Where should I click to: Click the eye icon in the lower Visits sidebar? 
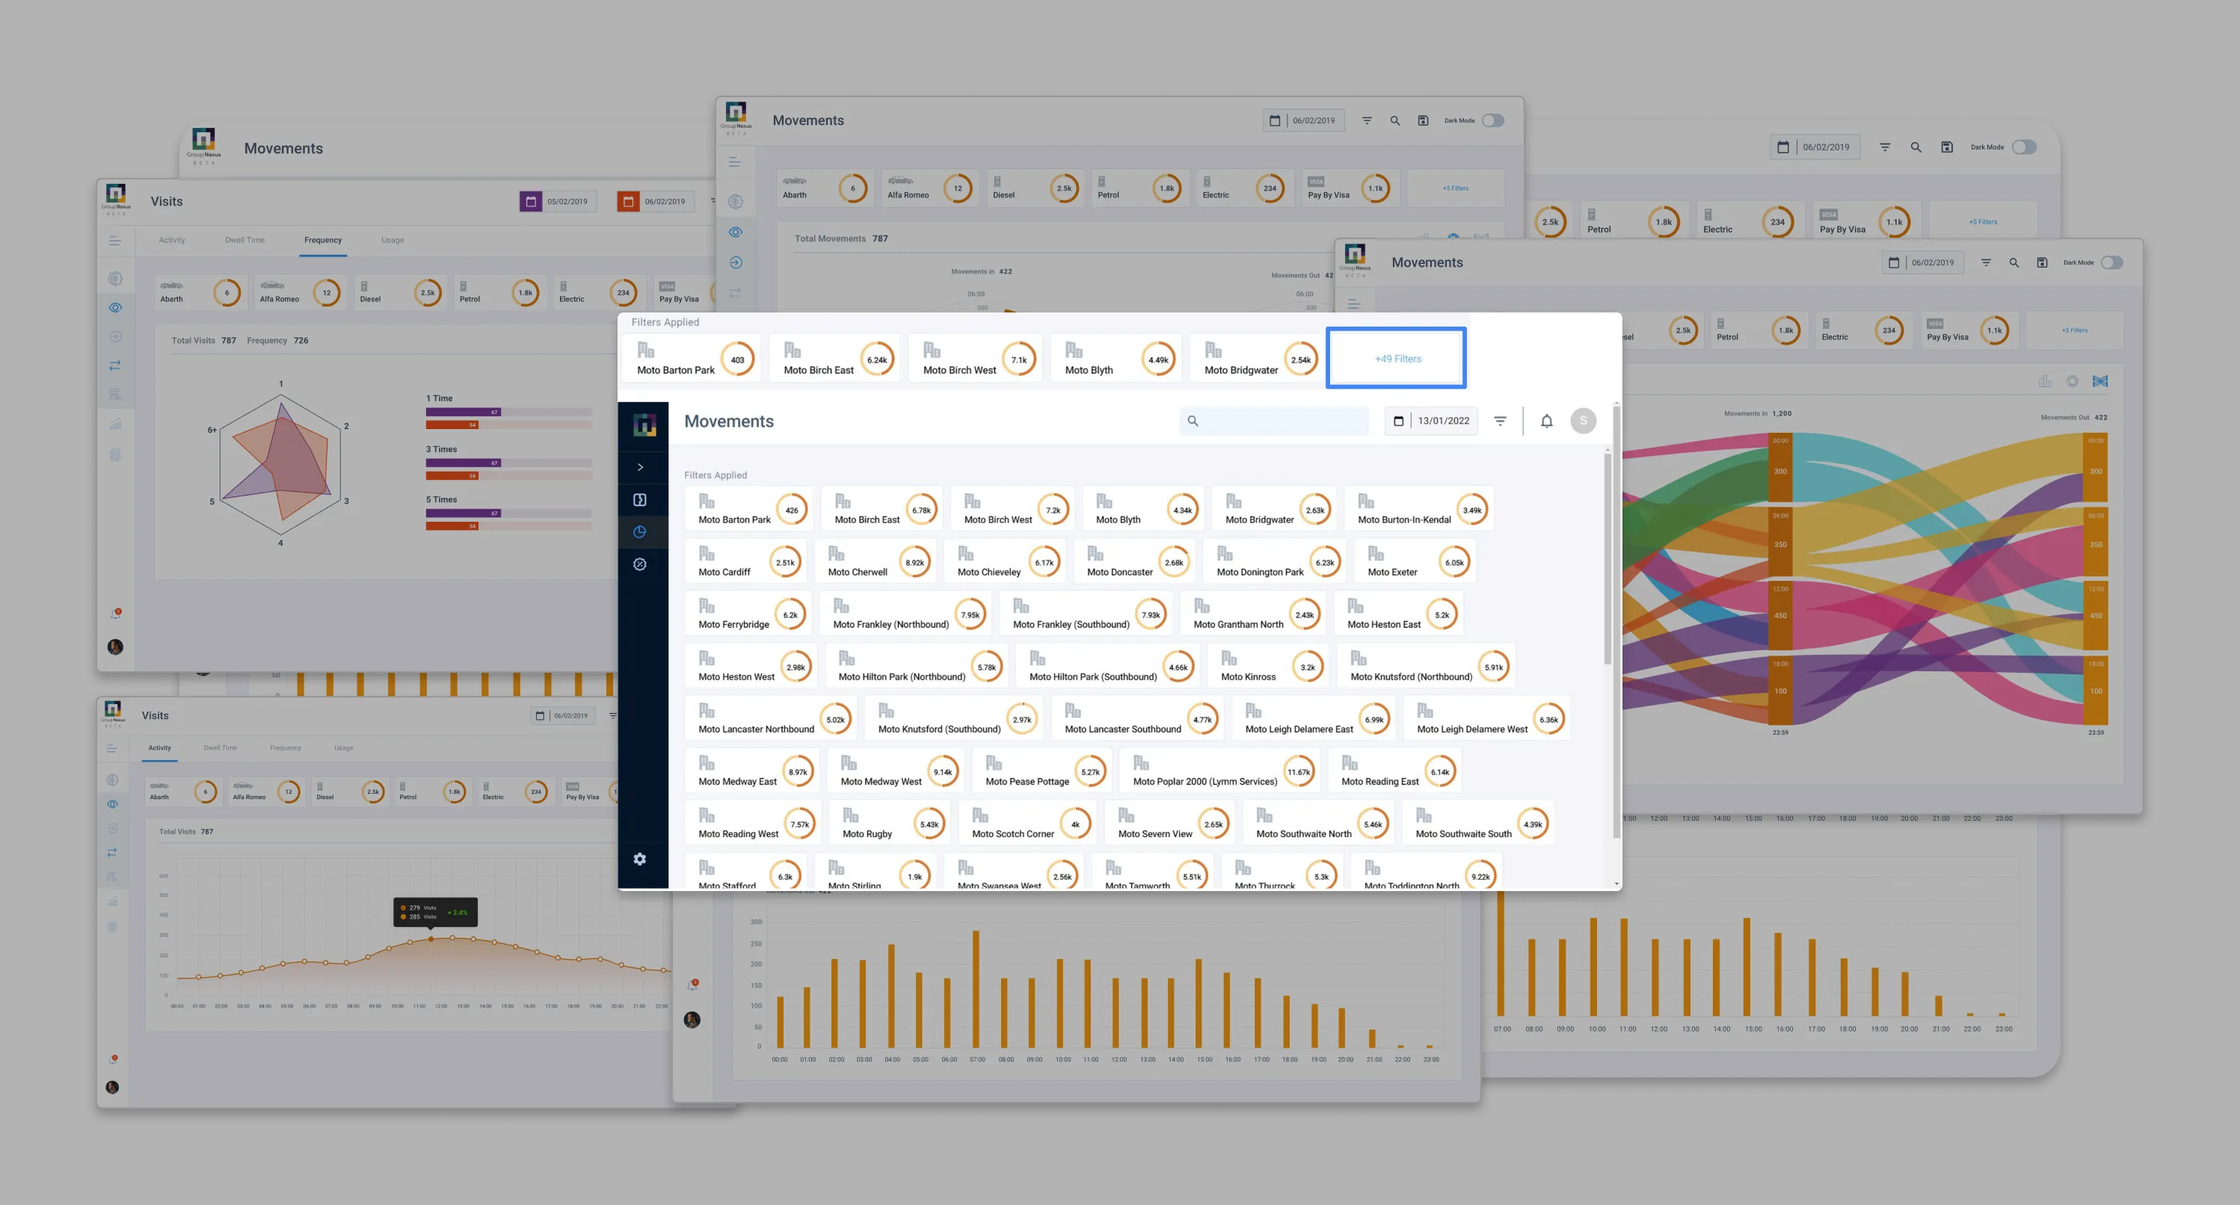112,804
